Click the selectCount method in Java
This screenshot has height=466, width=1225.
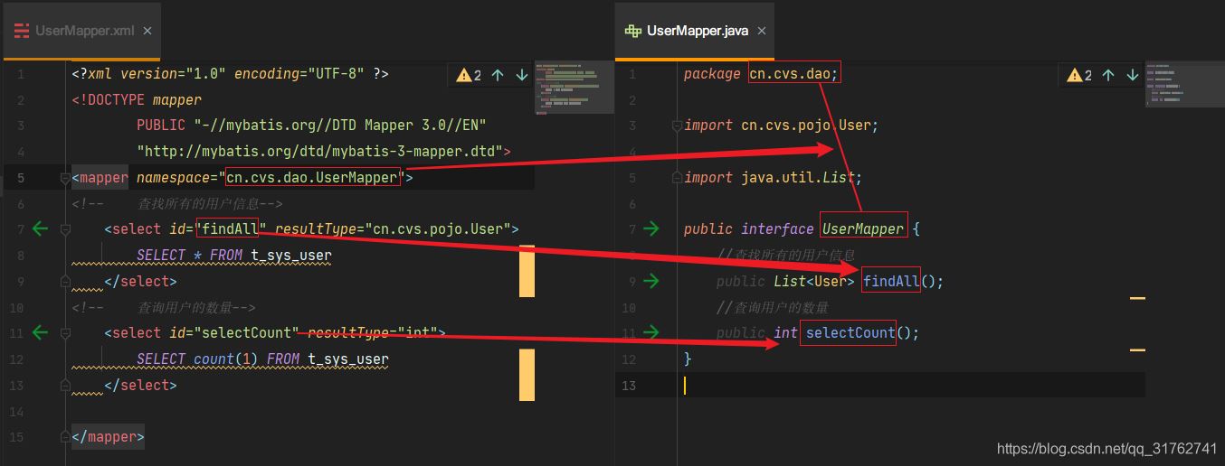pyautogui.click(x=850, y=332)
